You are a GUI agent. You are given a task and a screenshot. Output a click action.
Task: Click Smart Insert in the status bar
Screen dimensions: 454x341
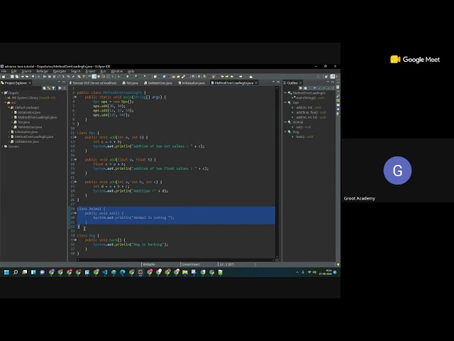[191, 264]
